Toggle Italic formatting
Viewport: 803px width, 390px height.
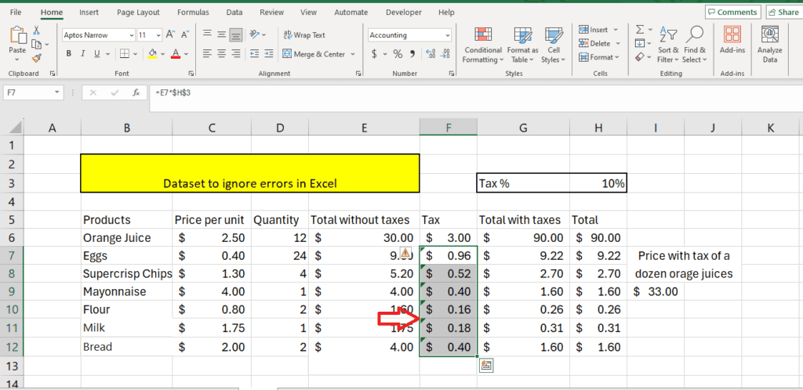click(84, 54)
